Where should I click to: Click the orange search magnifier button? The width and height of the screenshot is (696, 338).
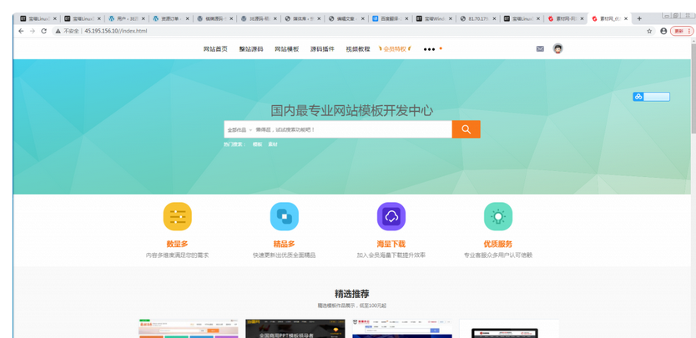[466, 129]
